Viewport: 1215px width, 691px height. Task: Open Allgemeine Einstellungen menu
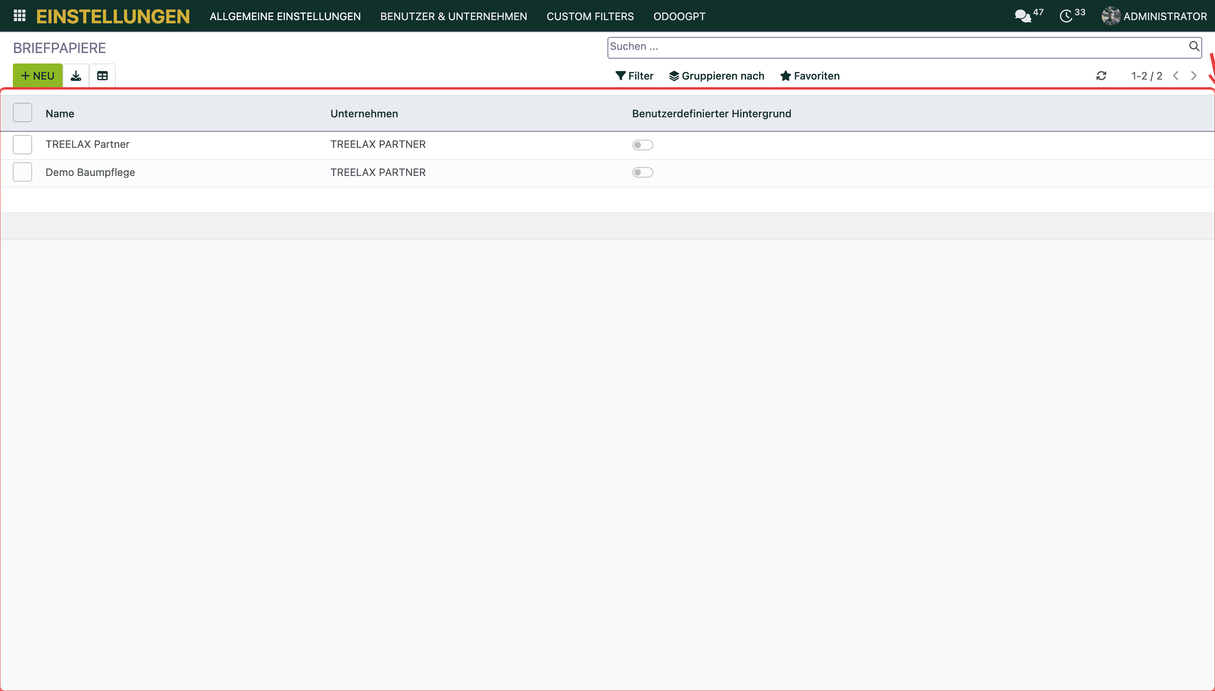pos(285,16)
